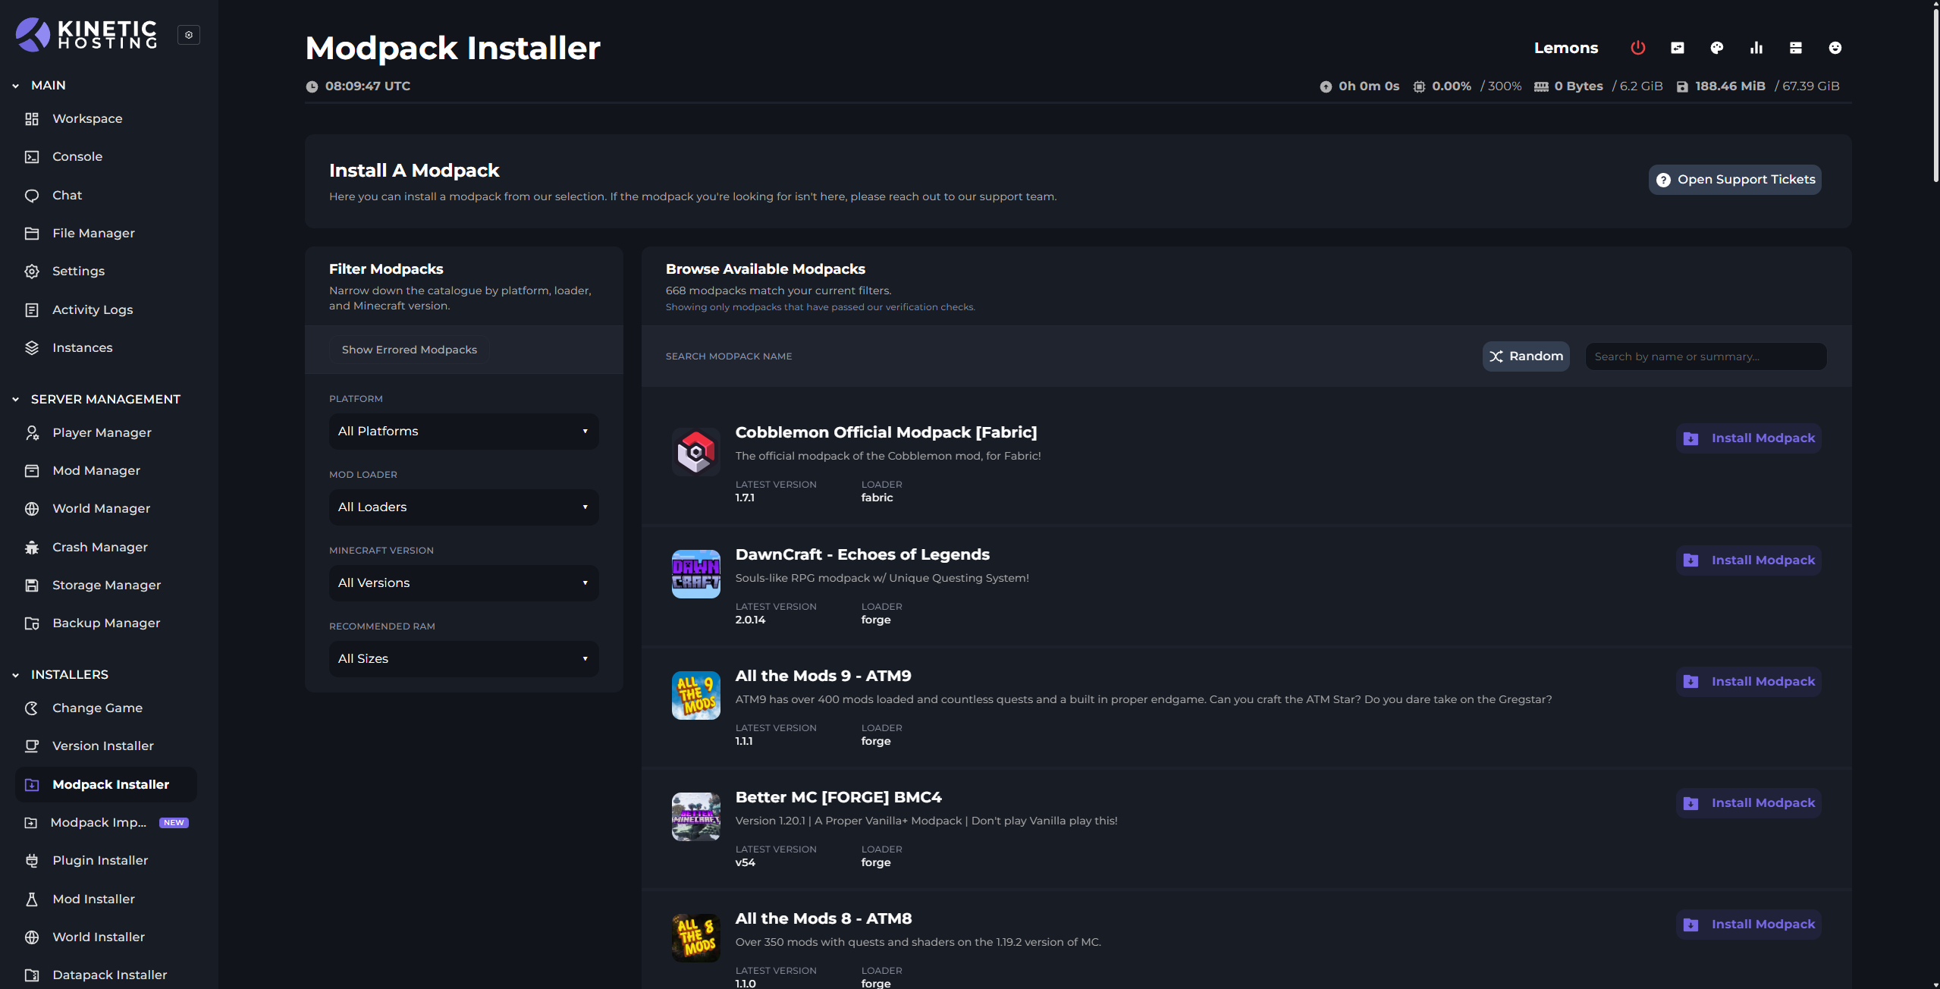Image resolution: width=1940 pixels, height=989 pixels.
Task: Click the Settings gear icon in sidebar
Action: pyautogui.click(x=32, y=272)
